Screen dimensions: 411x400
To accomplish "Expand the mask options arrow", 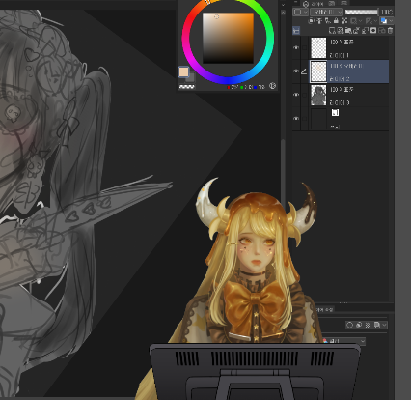I will [x=360, y=20].
